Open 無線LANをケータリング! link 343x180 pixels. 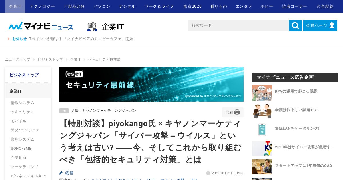297,129
